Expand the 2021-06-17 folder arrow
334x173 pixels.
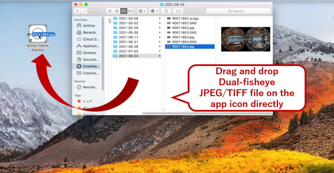pos(160,37)
